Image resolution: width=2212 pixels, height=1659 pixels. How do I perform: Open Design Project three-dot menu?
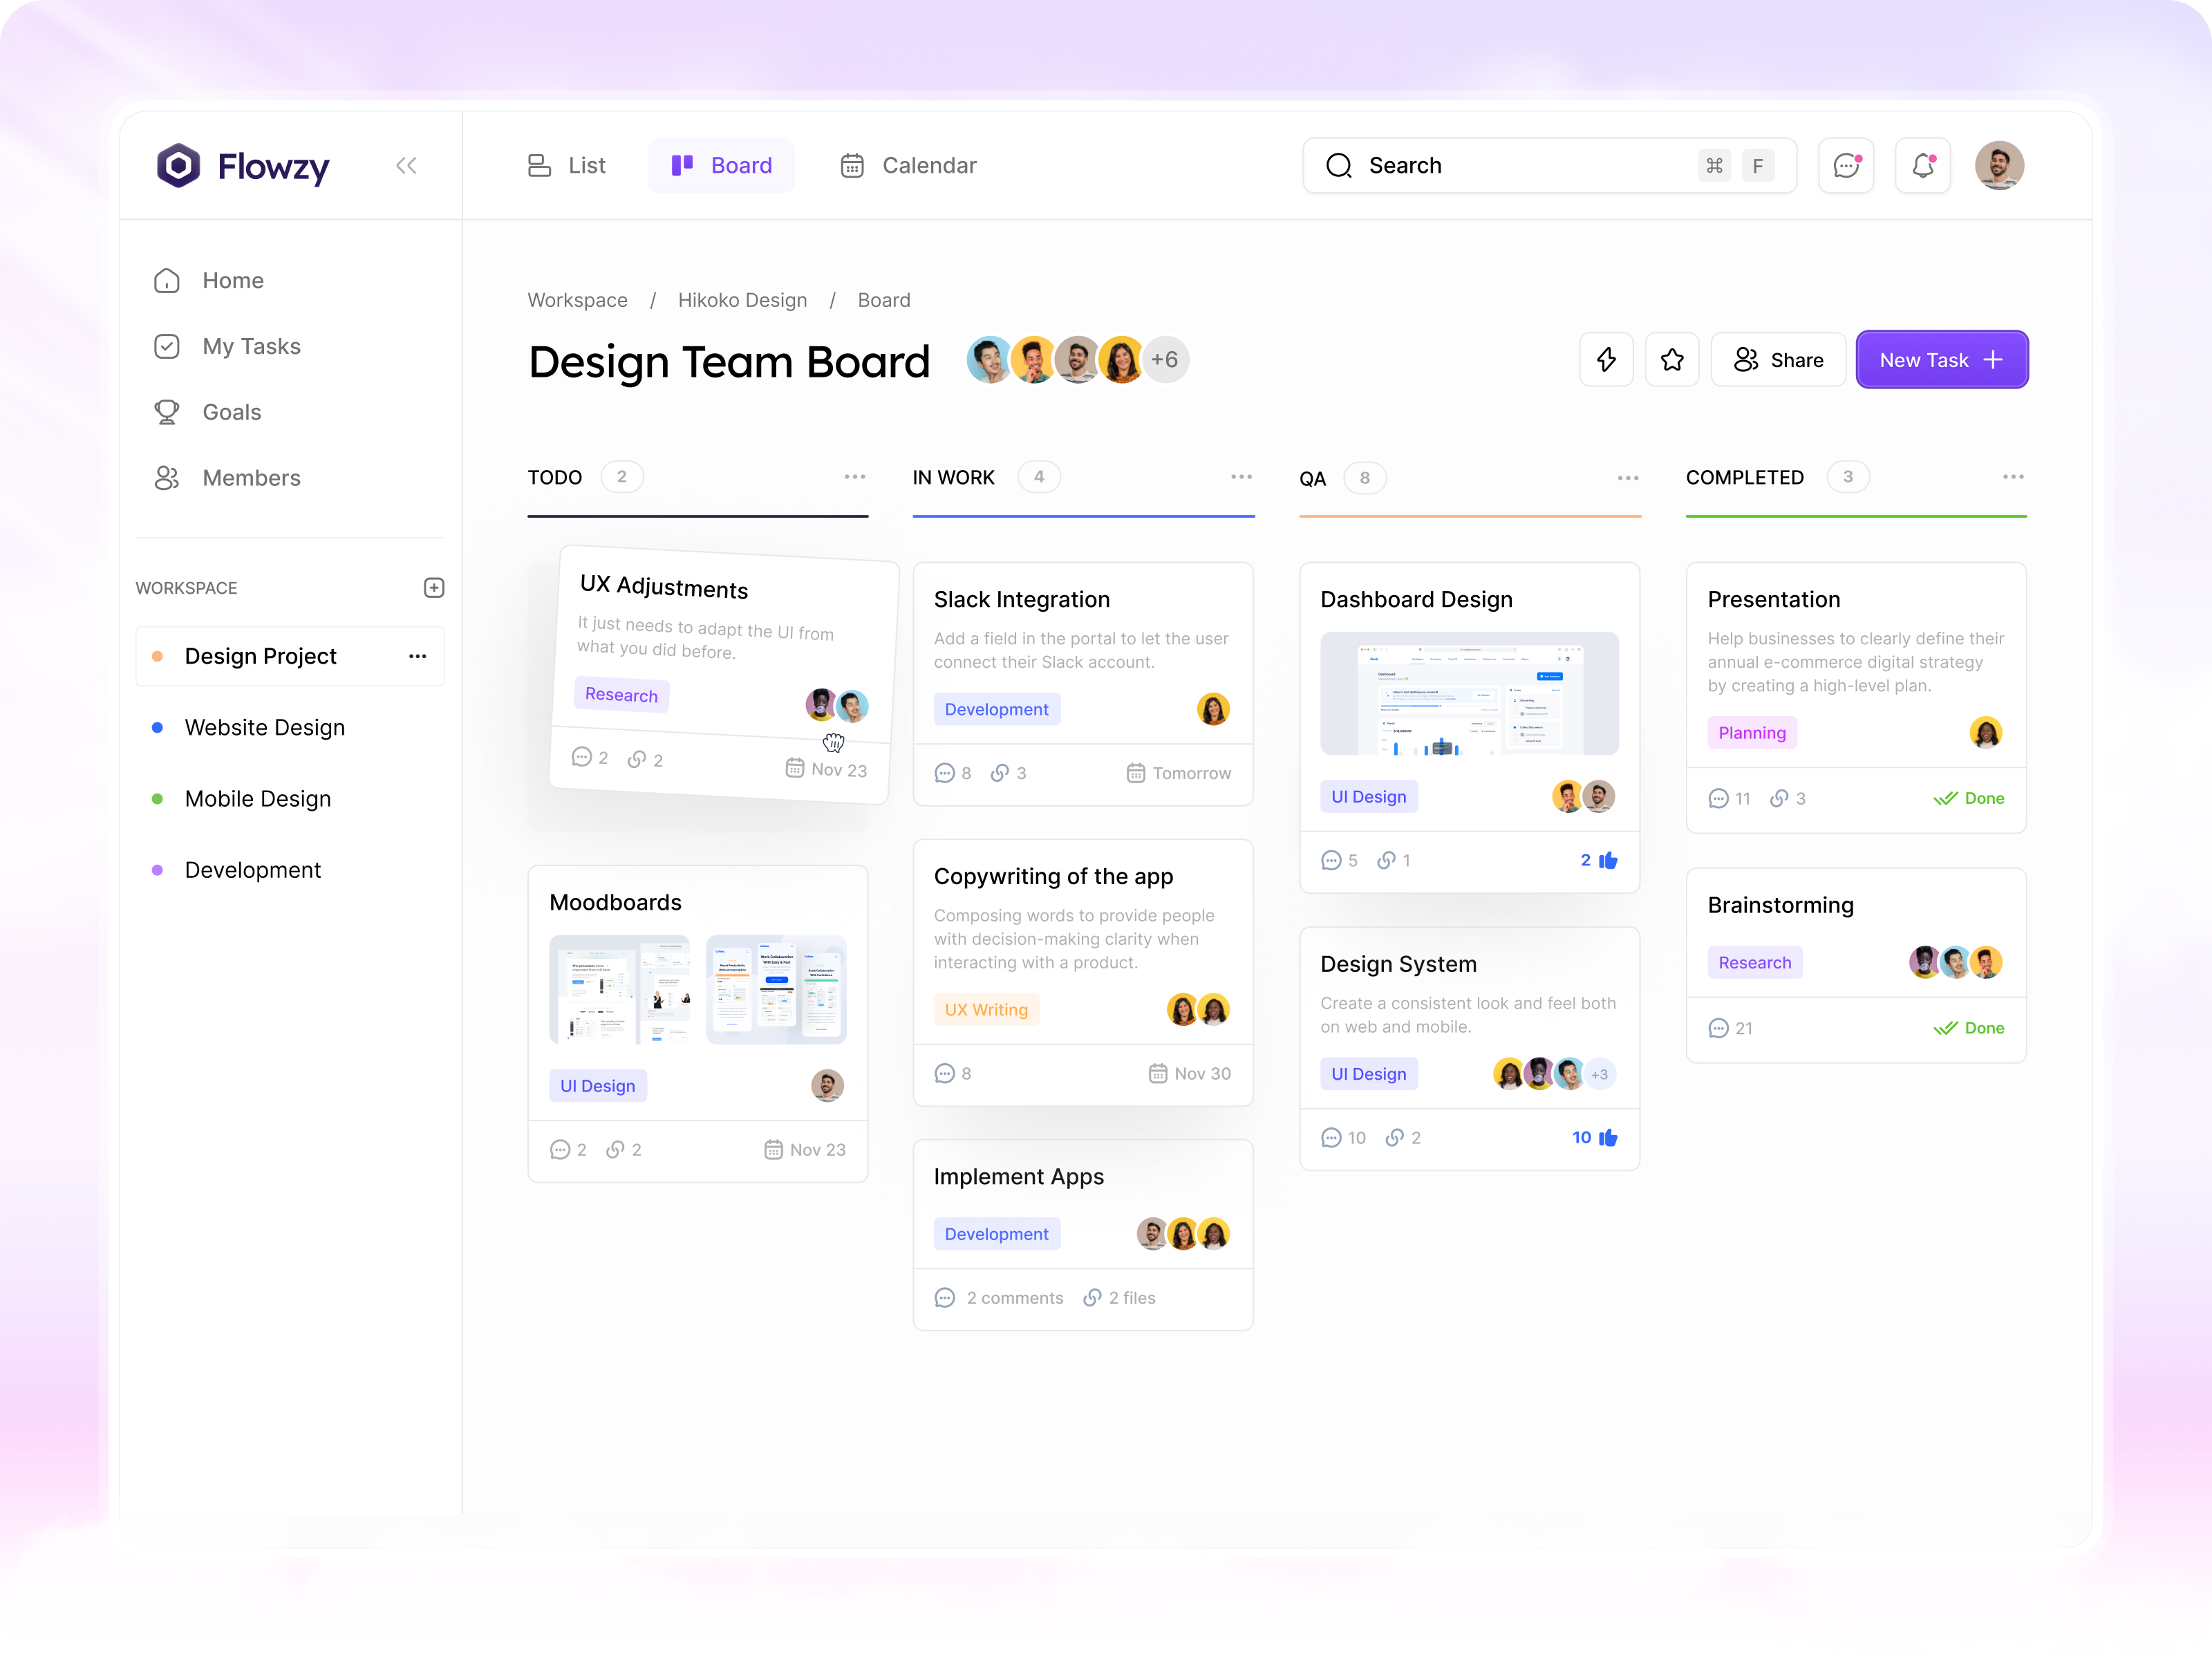point(418,657)
